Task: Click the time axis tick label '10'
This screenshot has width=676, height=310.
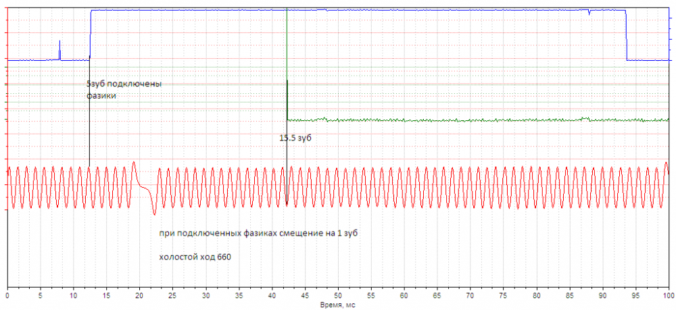Action: [74, 296]
